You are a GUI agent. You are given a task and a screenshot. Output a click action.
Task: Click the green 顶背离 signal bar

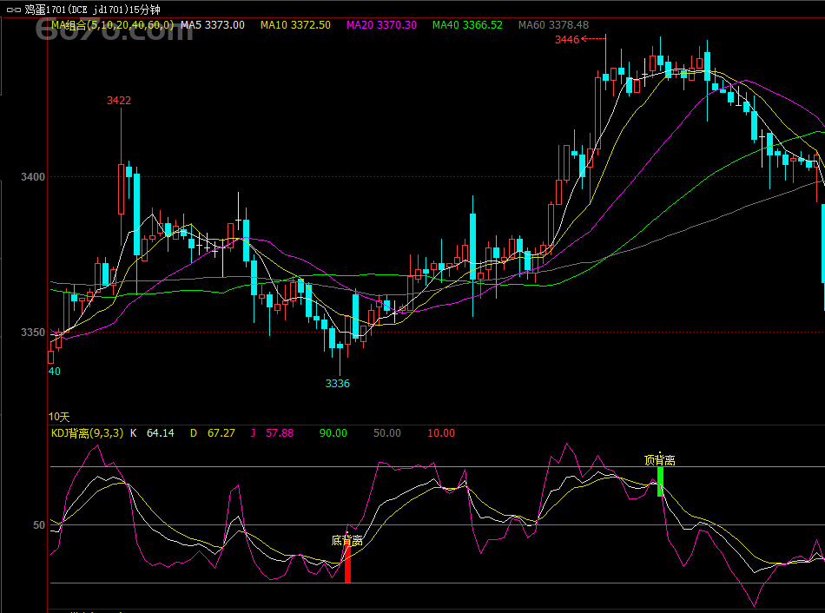(x=660, y=481)
